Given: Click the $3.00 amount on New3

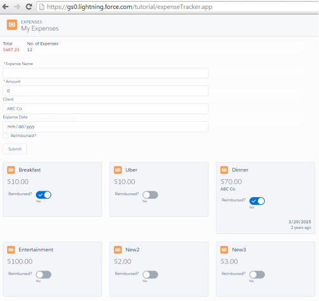Looking at the screenshot, I should (229, 261).
